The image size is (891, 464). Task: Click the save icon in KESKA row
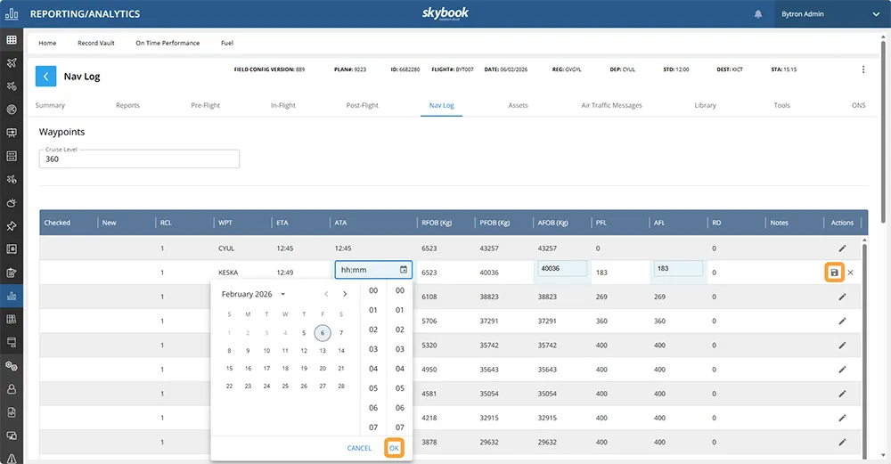pyautogui.click(x=834, y=273)
